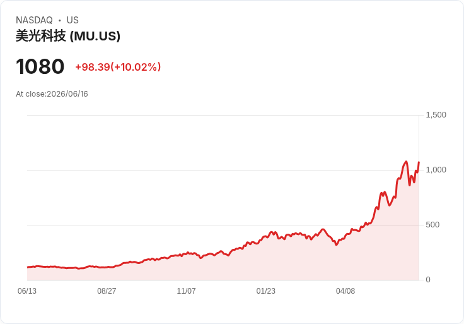Viewport: 464px width, 324px height.
Task: Click the chart line's latest endpoint near 1080
Action: click(x=419, y=162)
